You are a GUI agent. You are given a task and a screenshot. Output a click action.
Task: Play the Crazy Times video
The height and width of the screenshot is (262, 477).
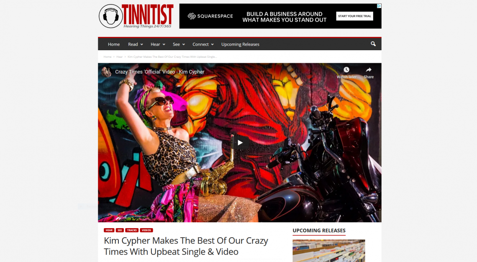pyautogui.click(x=240, y=142)
